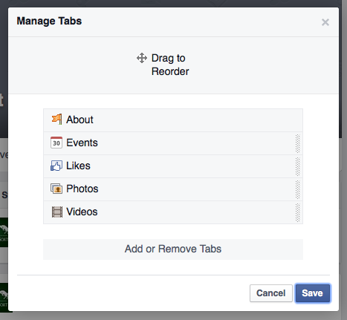Viewport: 347px width, 320px height.
Task: Close the Manage Tabs dialog
Action: [325, 22]
